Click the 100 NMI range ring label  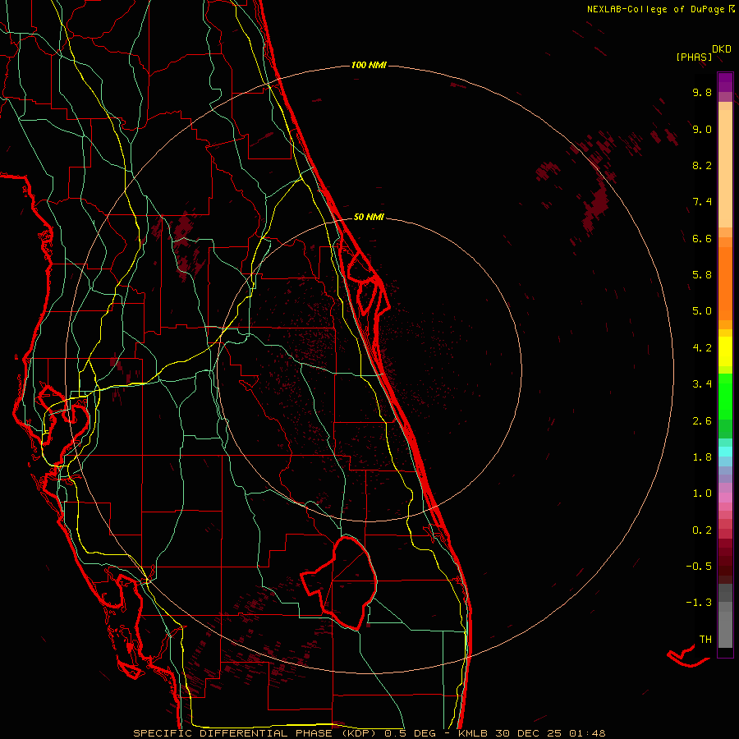369,65
